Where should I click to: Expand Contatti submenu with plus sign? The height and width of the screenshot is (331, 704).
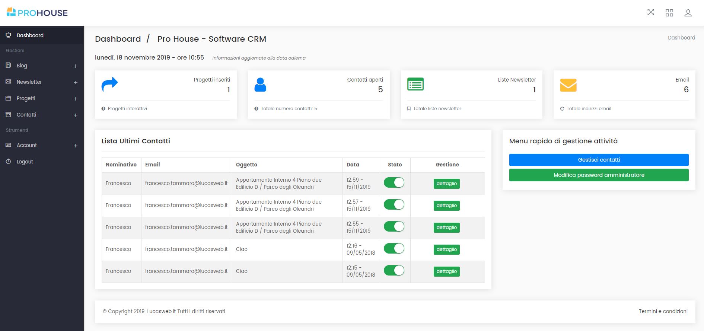click(x=76, y=115)
